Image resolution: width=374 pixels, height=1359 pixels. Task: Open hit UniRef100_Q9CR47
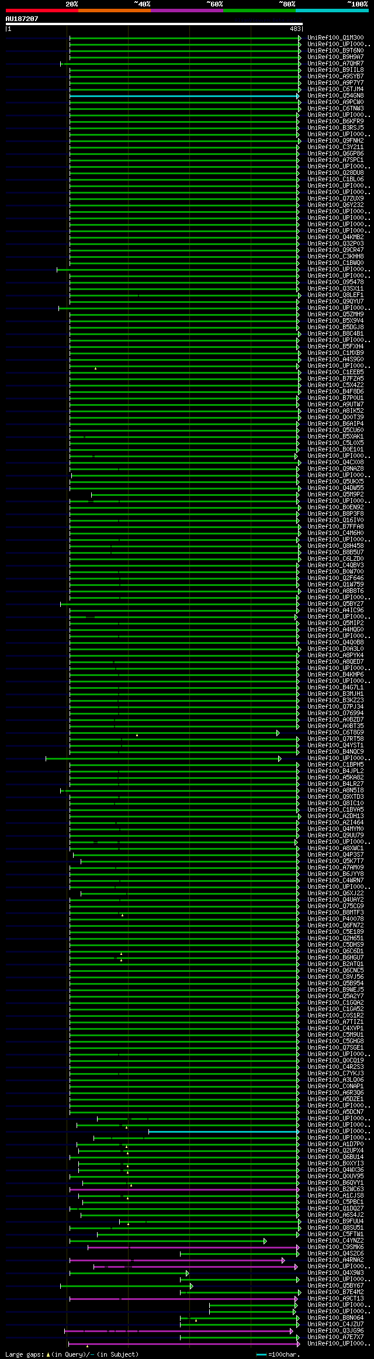335,250
